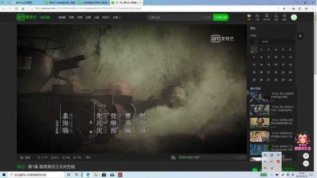Screen dimensions: 317x178
Task: Click the Windows taskbar search box
Action: pos(36,175)
